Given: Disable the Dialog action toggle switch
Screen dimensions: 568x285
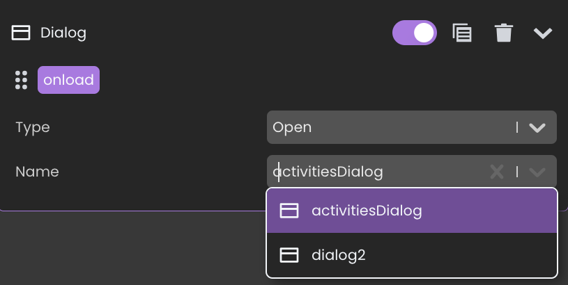Looking at the screenshot, I should [x=415, y=33].
